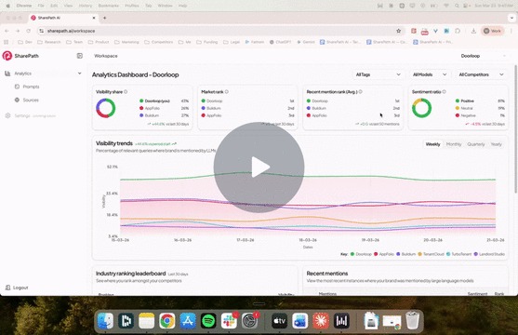Click the Buildium legend key under the chart
Viewport: 518px width, 335px height.
point(405,254)
